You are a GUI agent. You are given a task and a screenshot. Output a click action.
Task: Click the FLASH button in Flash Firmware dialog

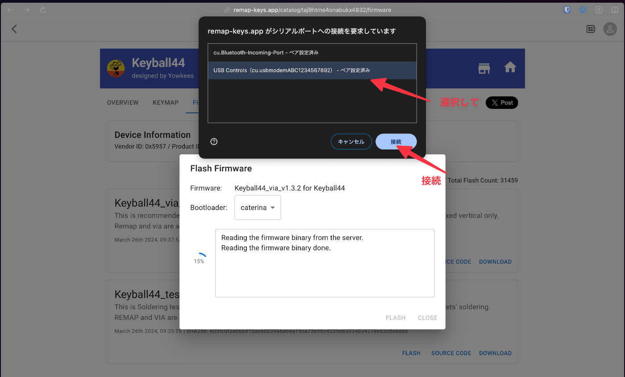396,318
